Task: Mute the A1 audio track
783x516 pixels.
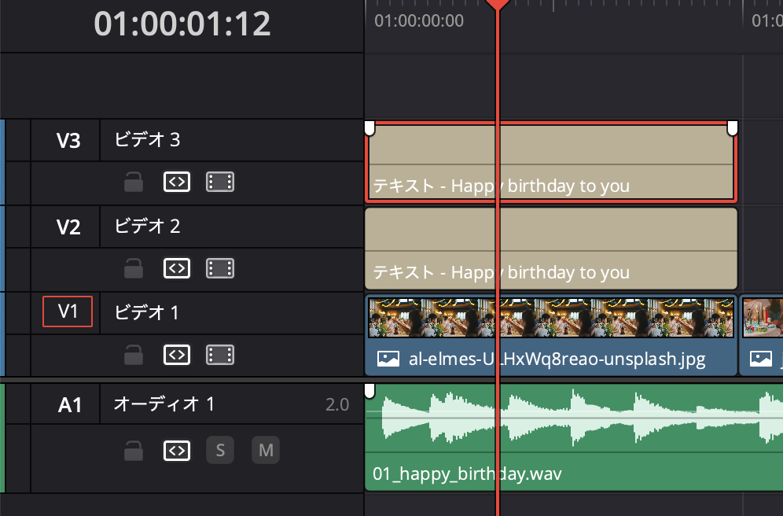Action: pos(266,451)
